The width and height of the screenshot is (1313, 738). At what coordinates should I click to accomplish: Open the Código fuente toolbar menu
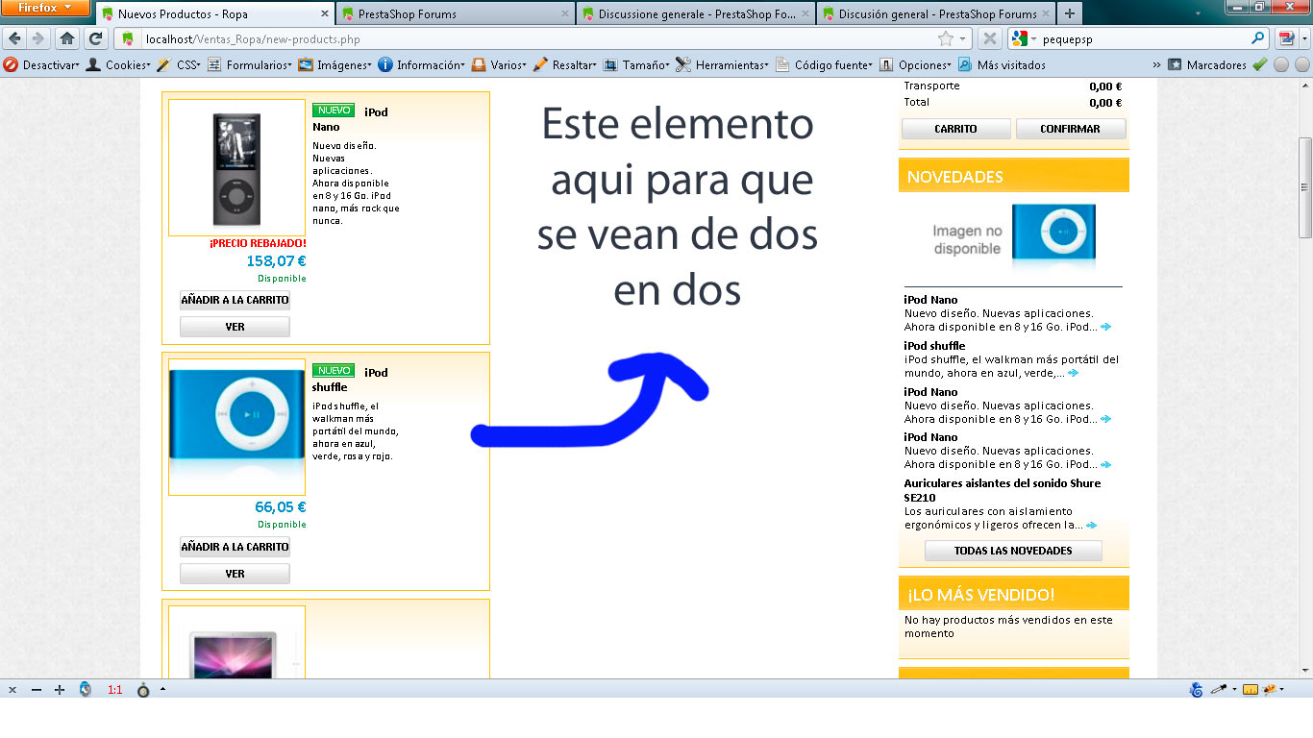[825, 65]
